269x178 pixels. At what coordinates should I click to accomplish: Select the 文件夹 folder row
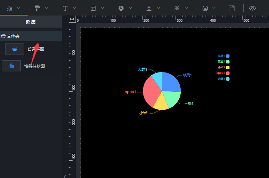(x=31, y=36)
